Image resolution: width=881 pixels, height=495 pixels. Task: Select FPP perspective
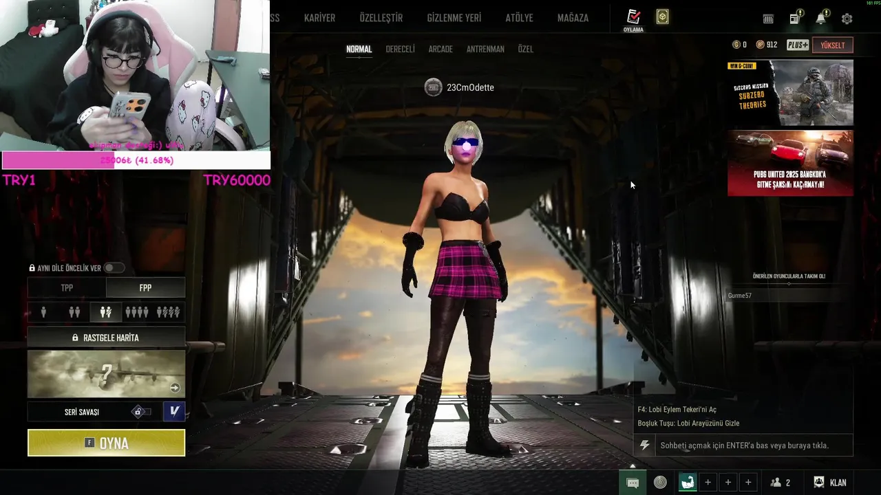[x=145, y=287]
